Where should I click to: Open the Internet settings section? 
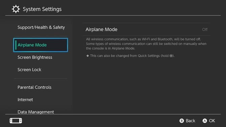pyautogui.click(x=25, y=100)
